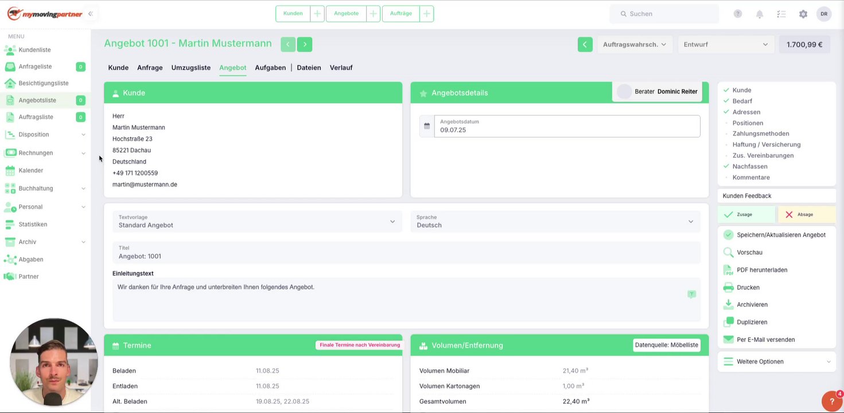Screen dimensions: 844x413
Task: Switch to the Verlauf tab
Action: (341, 68)
